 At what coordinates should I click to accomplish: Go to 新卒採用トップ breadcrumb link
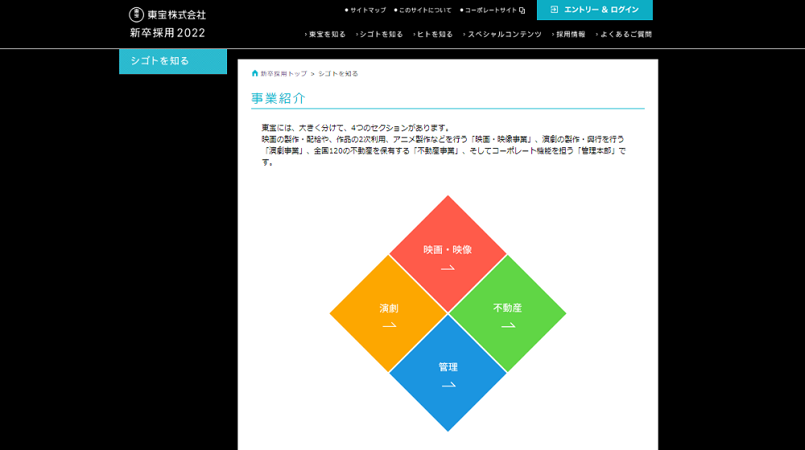point(283,74)
